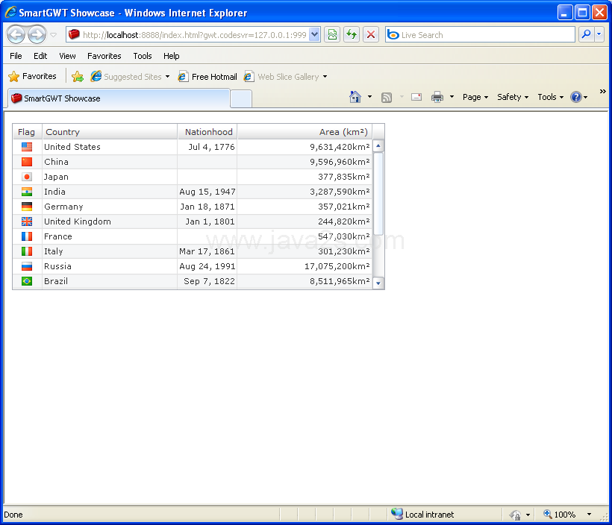Click the Favorites star button
The width and height of the screenshot is (612, 525).
tap(32, 76)
